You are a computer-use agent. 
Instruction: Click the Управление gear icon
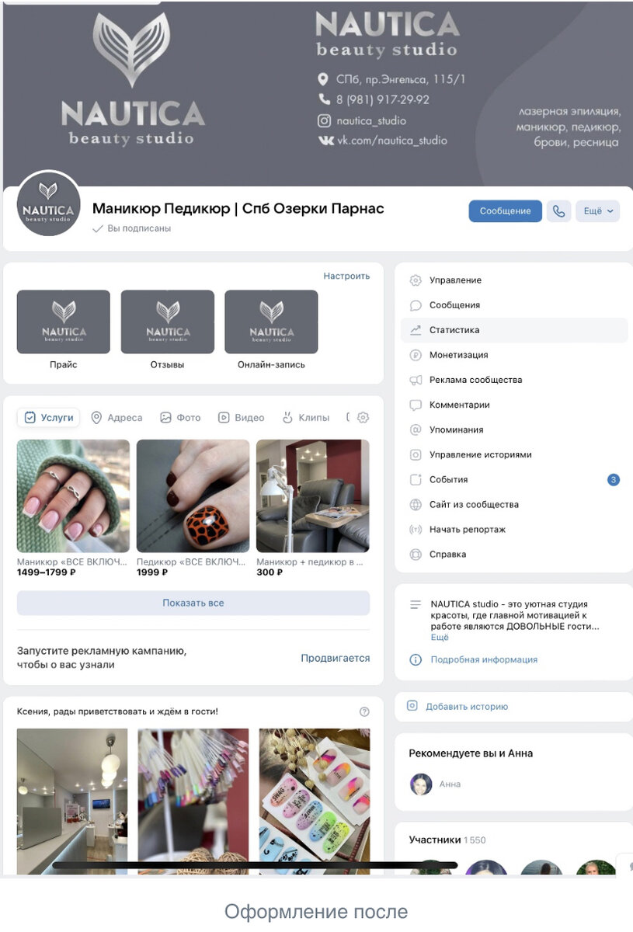pyautogui.click(x=416, y=280)
